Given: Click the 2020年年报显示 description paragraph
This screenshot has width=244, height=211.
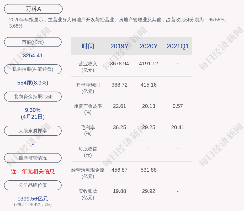Looking at the screenshot, I should pos(118,23).
